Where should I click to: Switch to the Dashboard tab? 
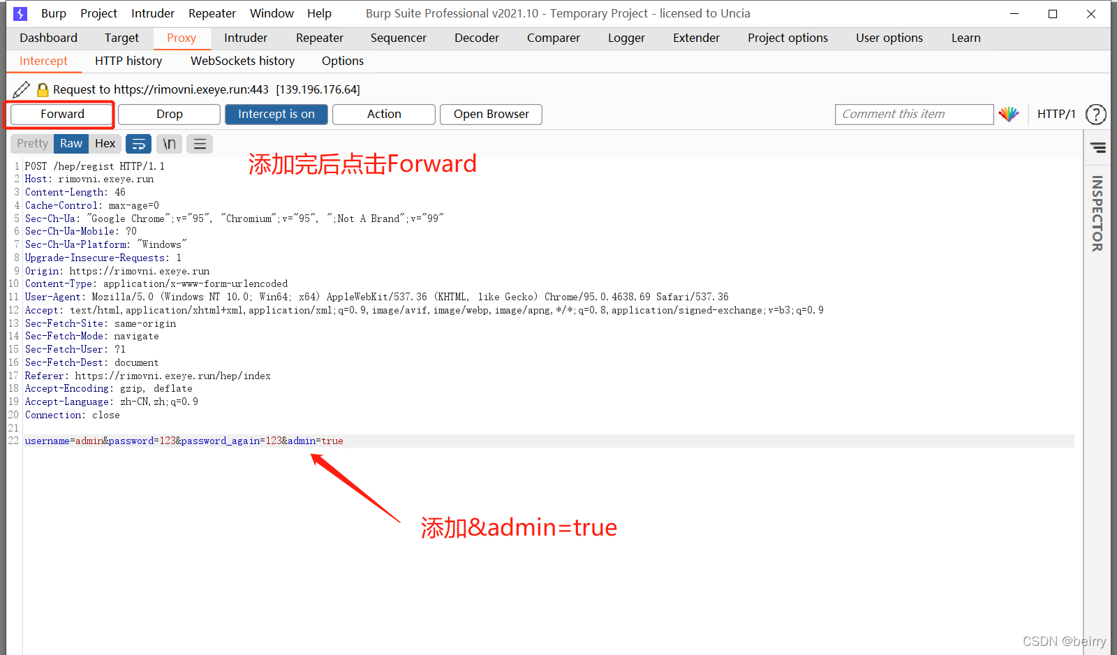coord(48,38)
